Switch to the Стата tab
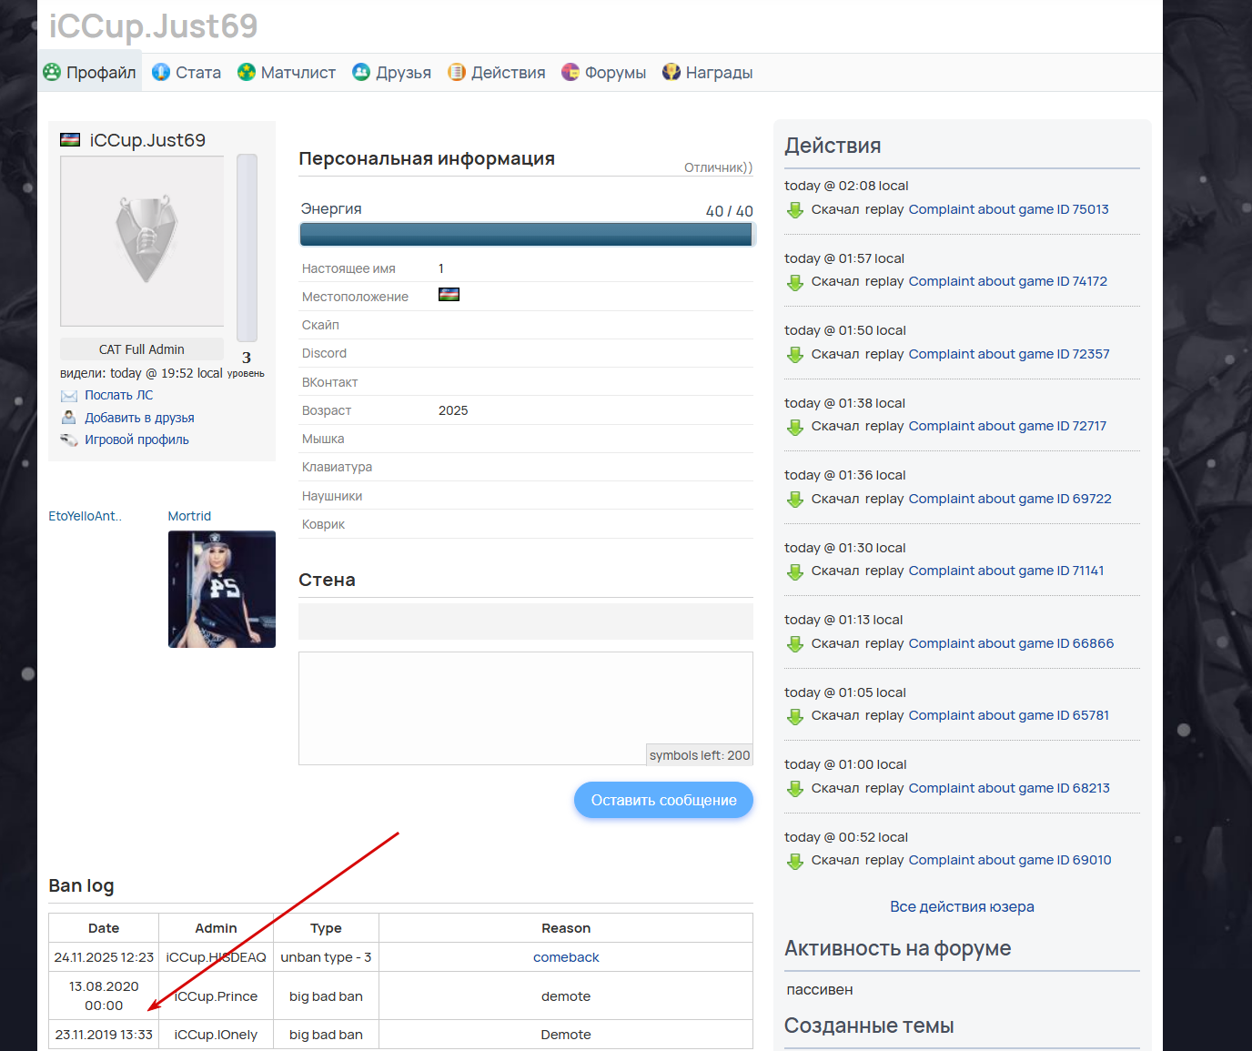Viewport: 1252px width, 1051px height. (x=187, y=73)
